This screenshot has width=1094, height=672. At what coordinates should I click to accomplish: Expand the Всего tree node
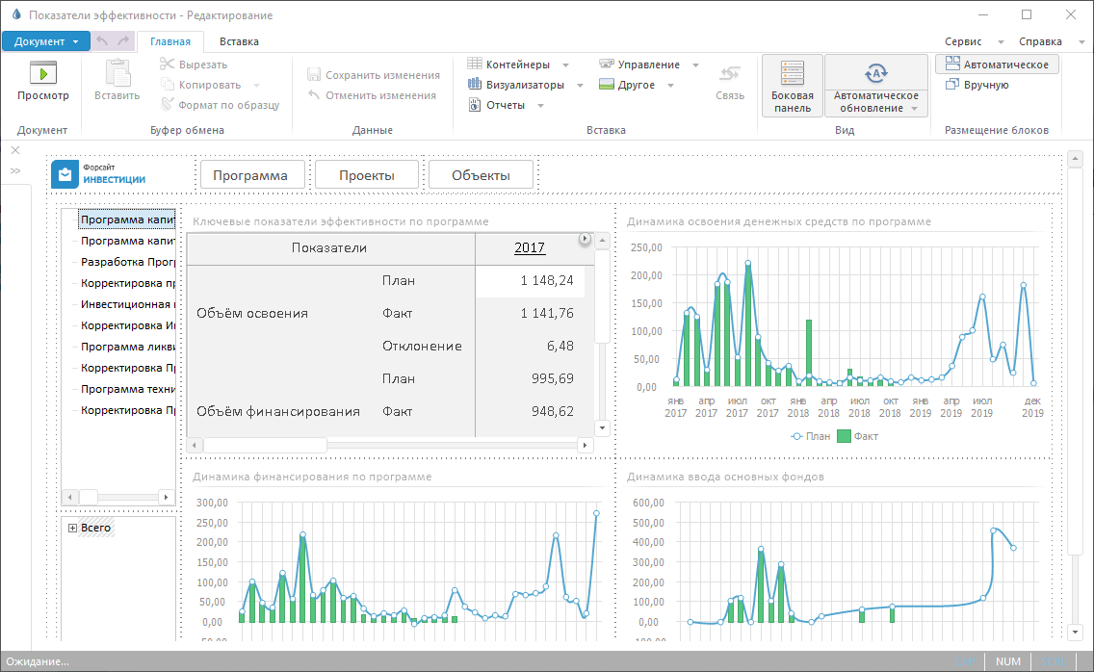pos(73,528)
